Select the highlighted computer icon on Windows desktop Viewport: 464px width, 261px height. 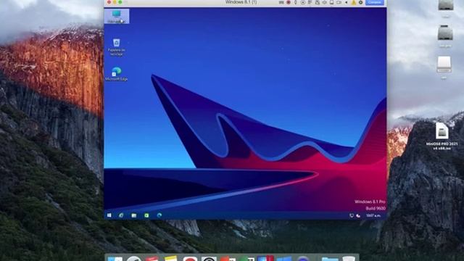click(117, 16)
